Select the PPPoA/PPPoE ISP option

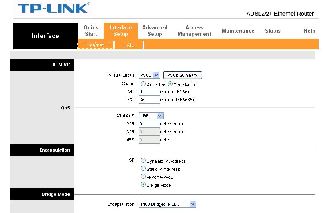143,177
